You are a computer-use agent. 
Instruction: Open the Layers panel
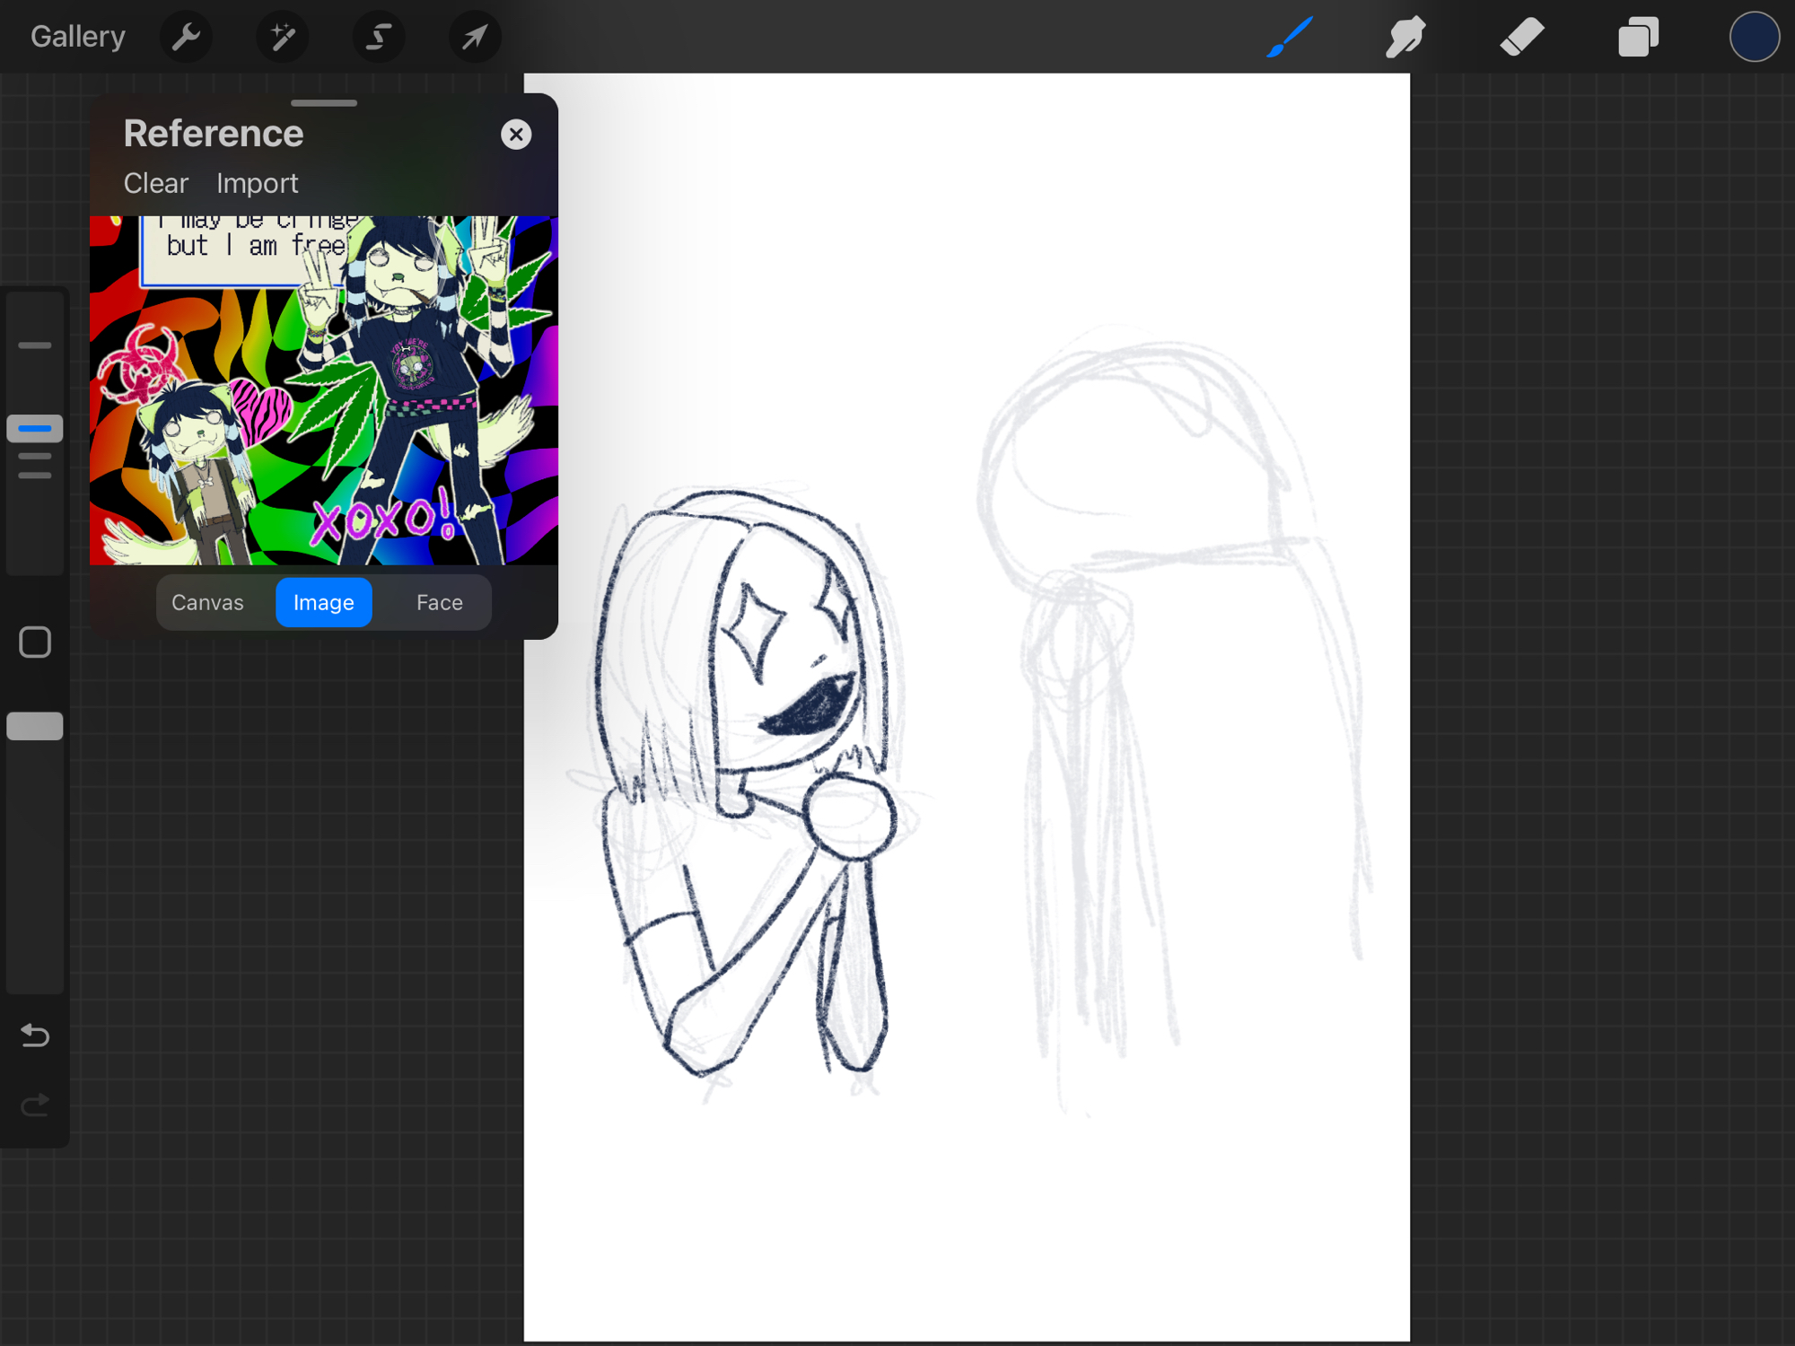pos(1637,37)
